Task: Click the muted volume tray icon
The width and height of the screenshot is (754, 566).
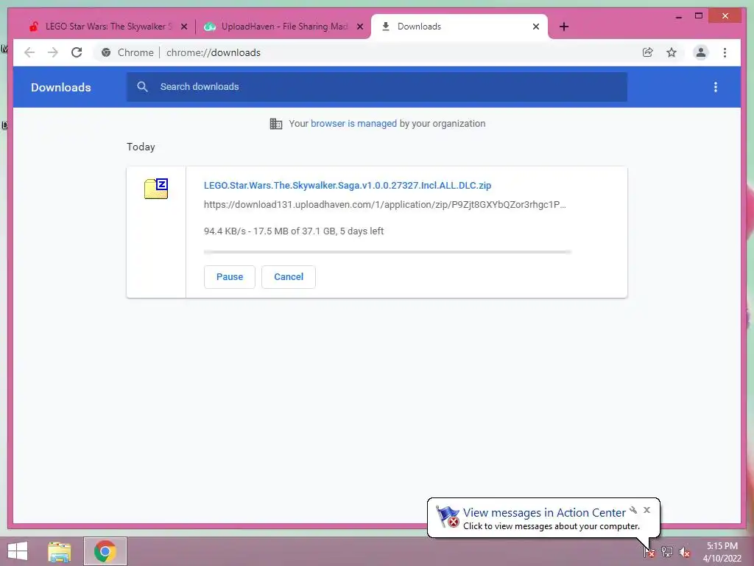Action: tap(685, 552)
